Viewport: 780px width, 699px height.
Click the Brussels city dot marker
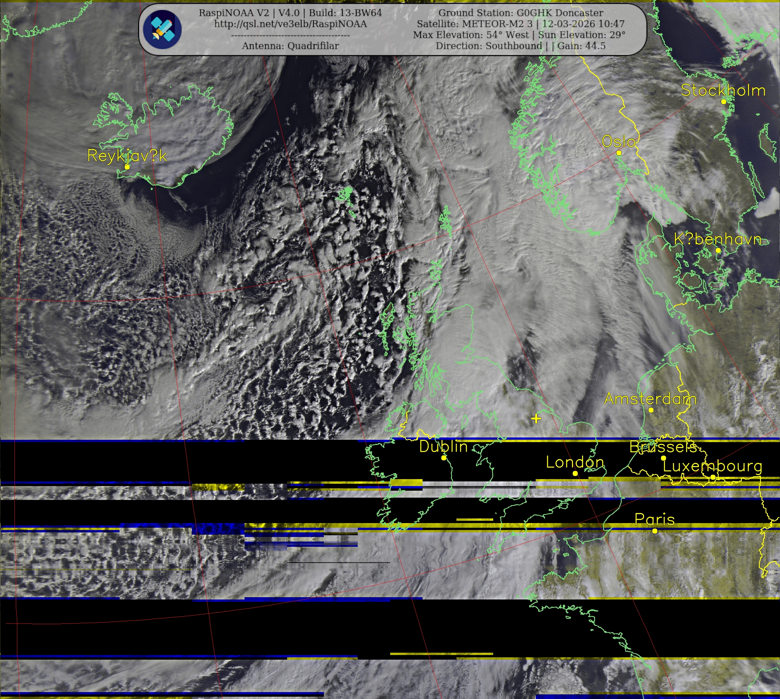coord(663,458)
